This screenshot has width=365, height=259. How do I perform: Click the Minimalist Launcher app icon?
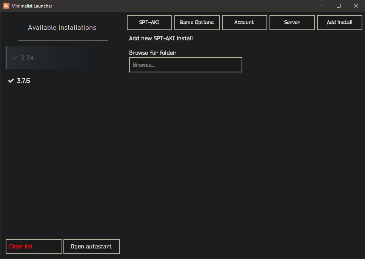tap(6, 6)
